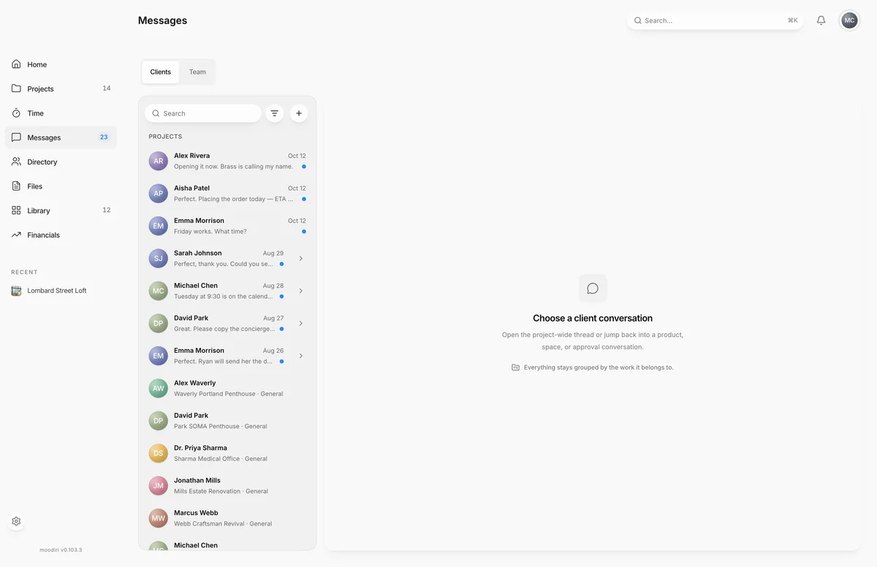The width and height of the screenshot is (877, 567).
Task: Open the Home sidebar icon
Action: pyautogui.click(x=16, y=64)
